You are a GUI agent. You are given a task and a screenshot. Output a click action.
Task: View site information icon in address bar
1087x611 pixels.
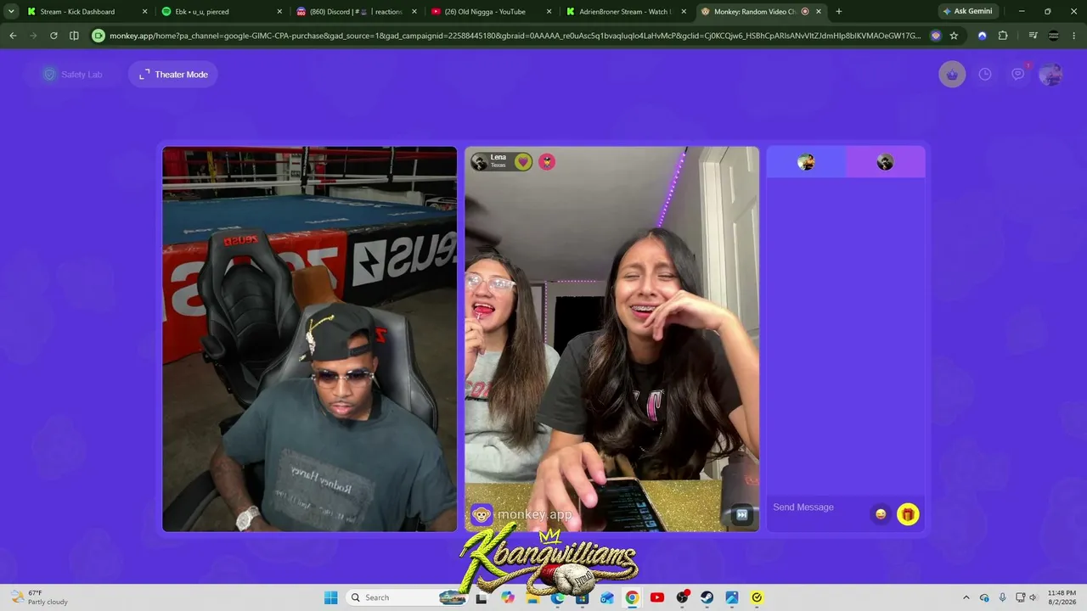click(x=99, y=36)
